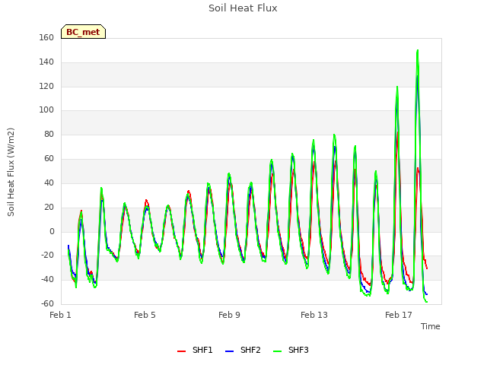Click the red SHF1 legend color marker
Viewport: 487px width, 365px height.
181,351
